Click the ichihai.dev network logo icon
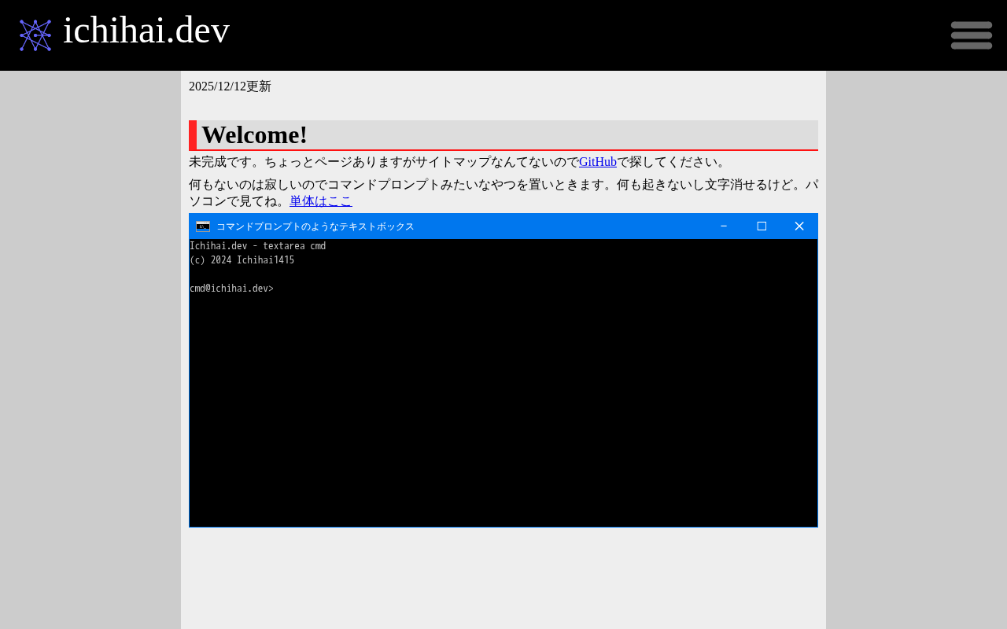Screen dimensions: 1007x629 point(35,35)
